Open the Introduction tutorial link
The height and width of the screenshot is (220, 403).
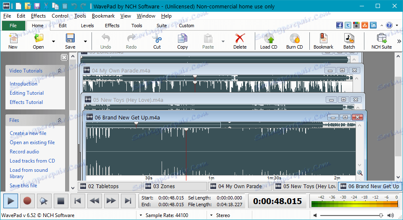(x=24, y=84)
